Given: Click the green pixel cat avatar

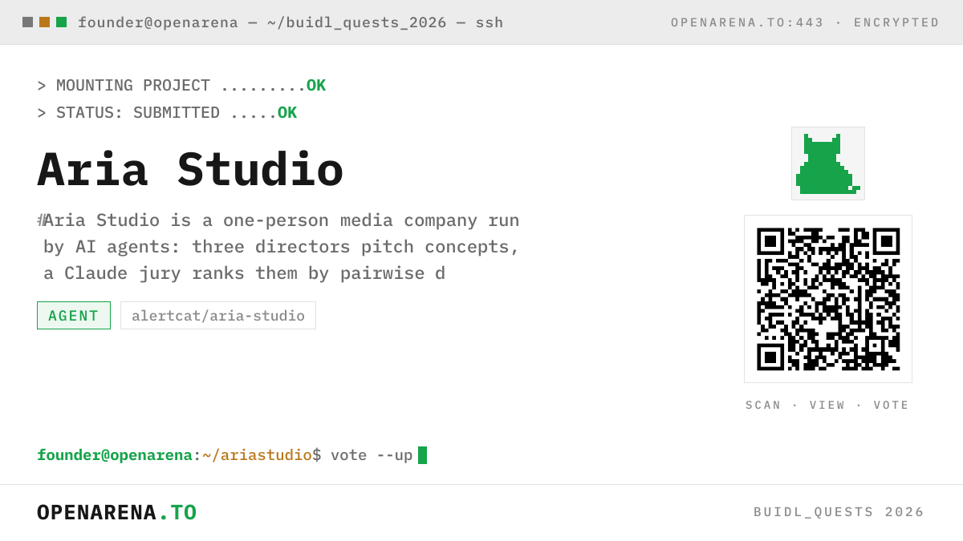Looking at the screenshot, I should pyautogui.click(x=828, y=164).
